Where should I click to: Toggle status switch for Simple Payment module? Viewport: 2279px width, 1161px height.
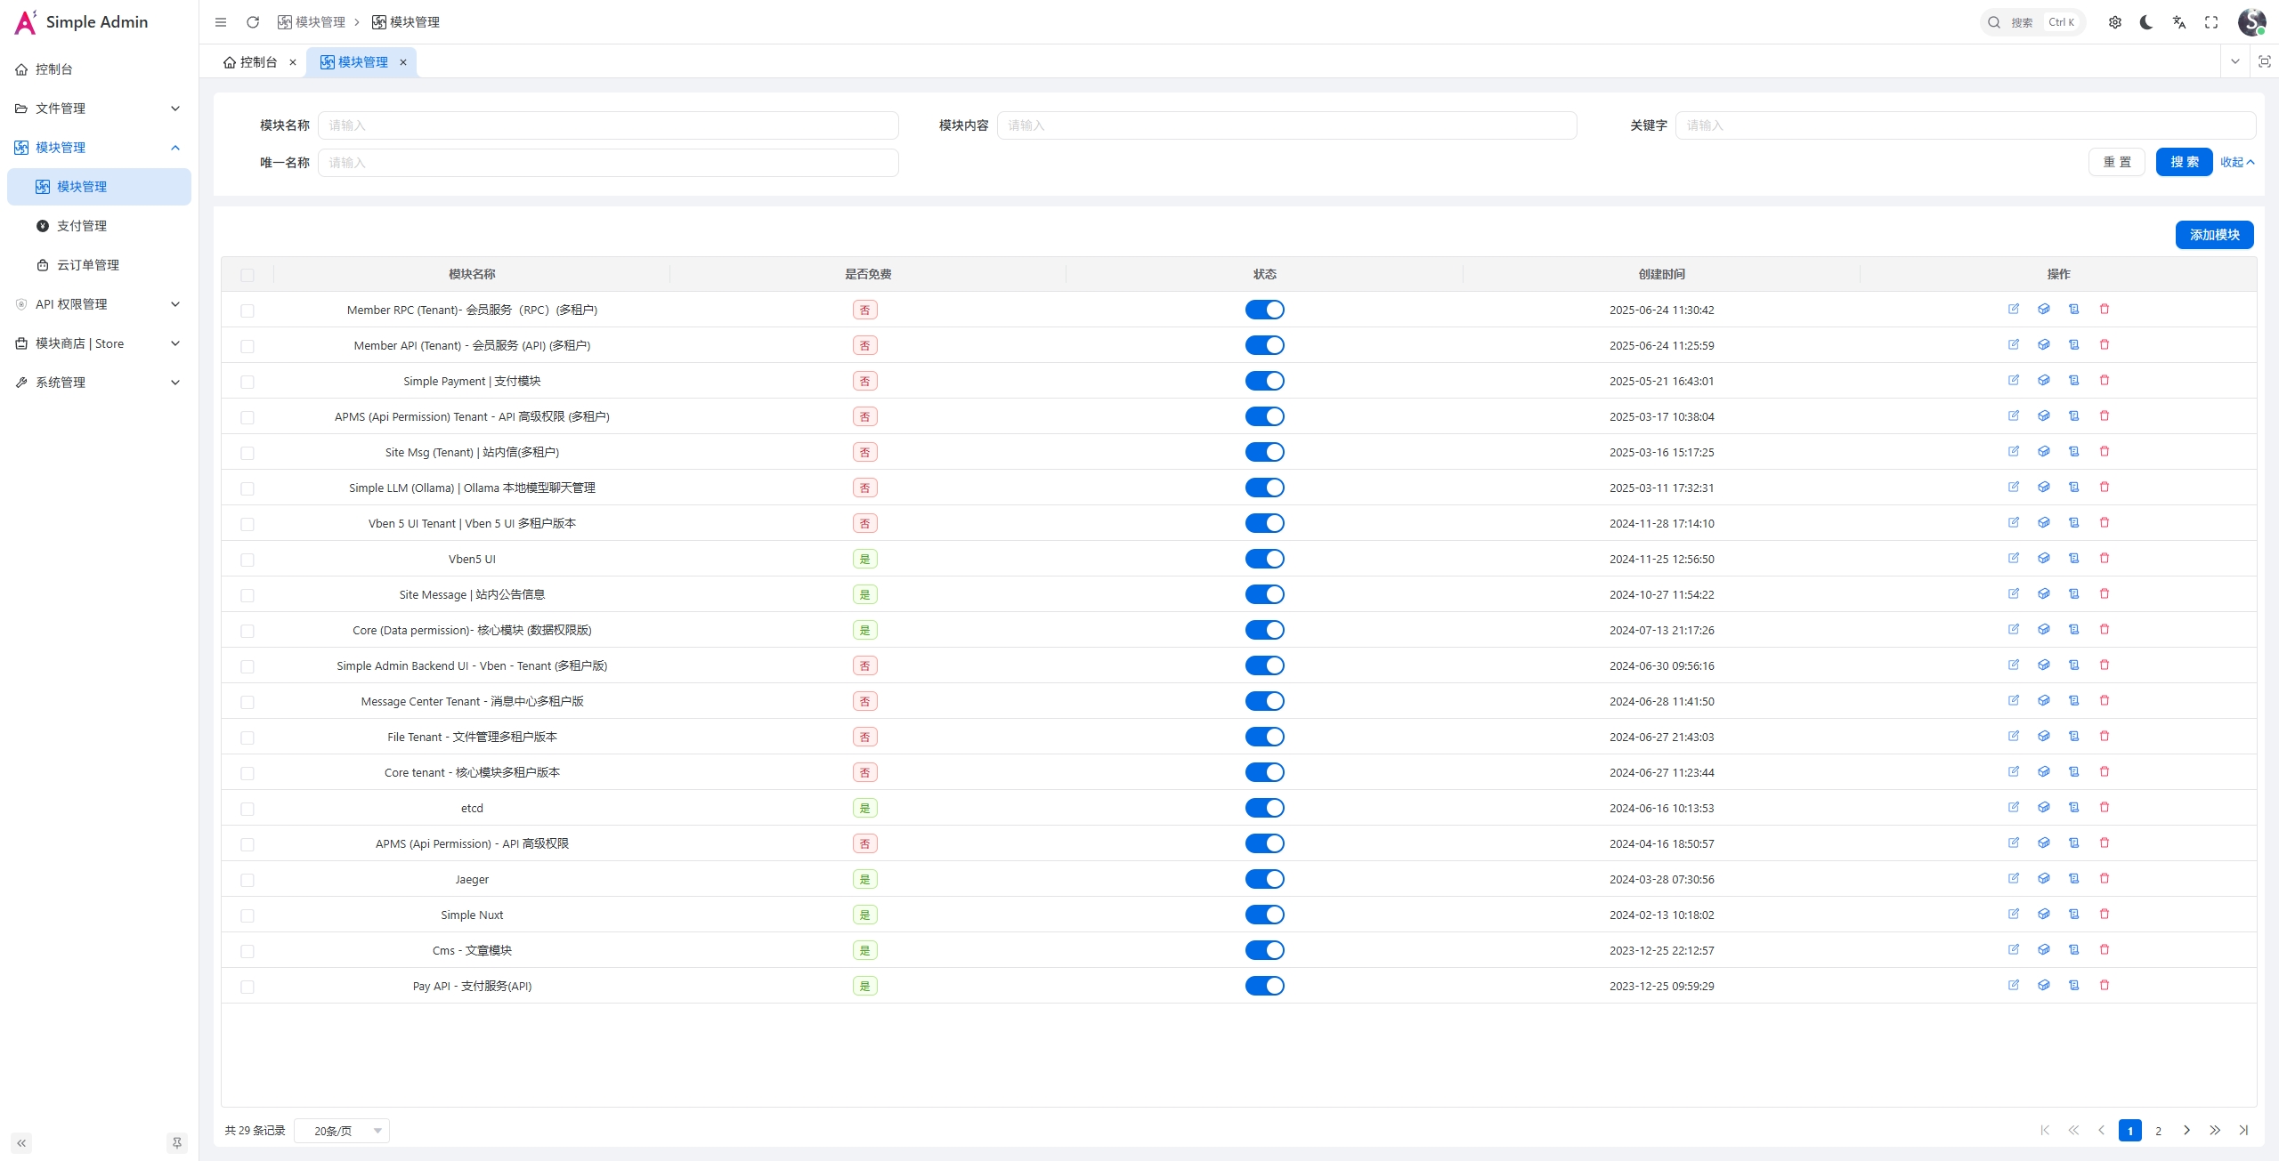coord(1264,381)
